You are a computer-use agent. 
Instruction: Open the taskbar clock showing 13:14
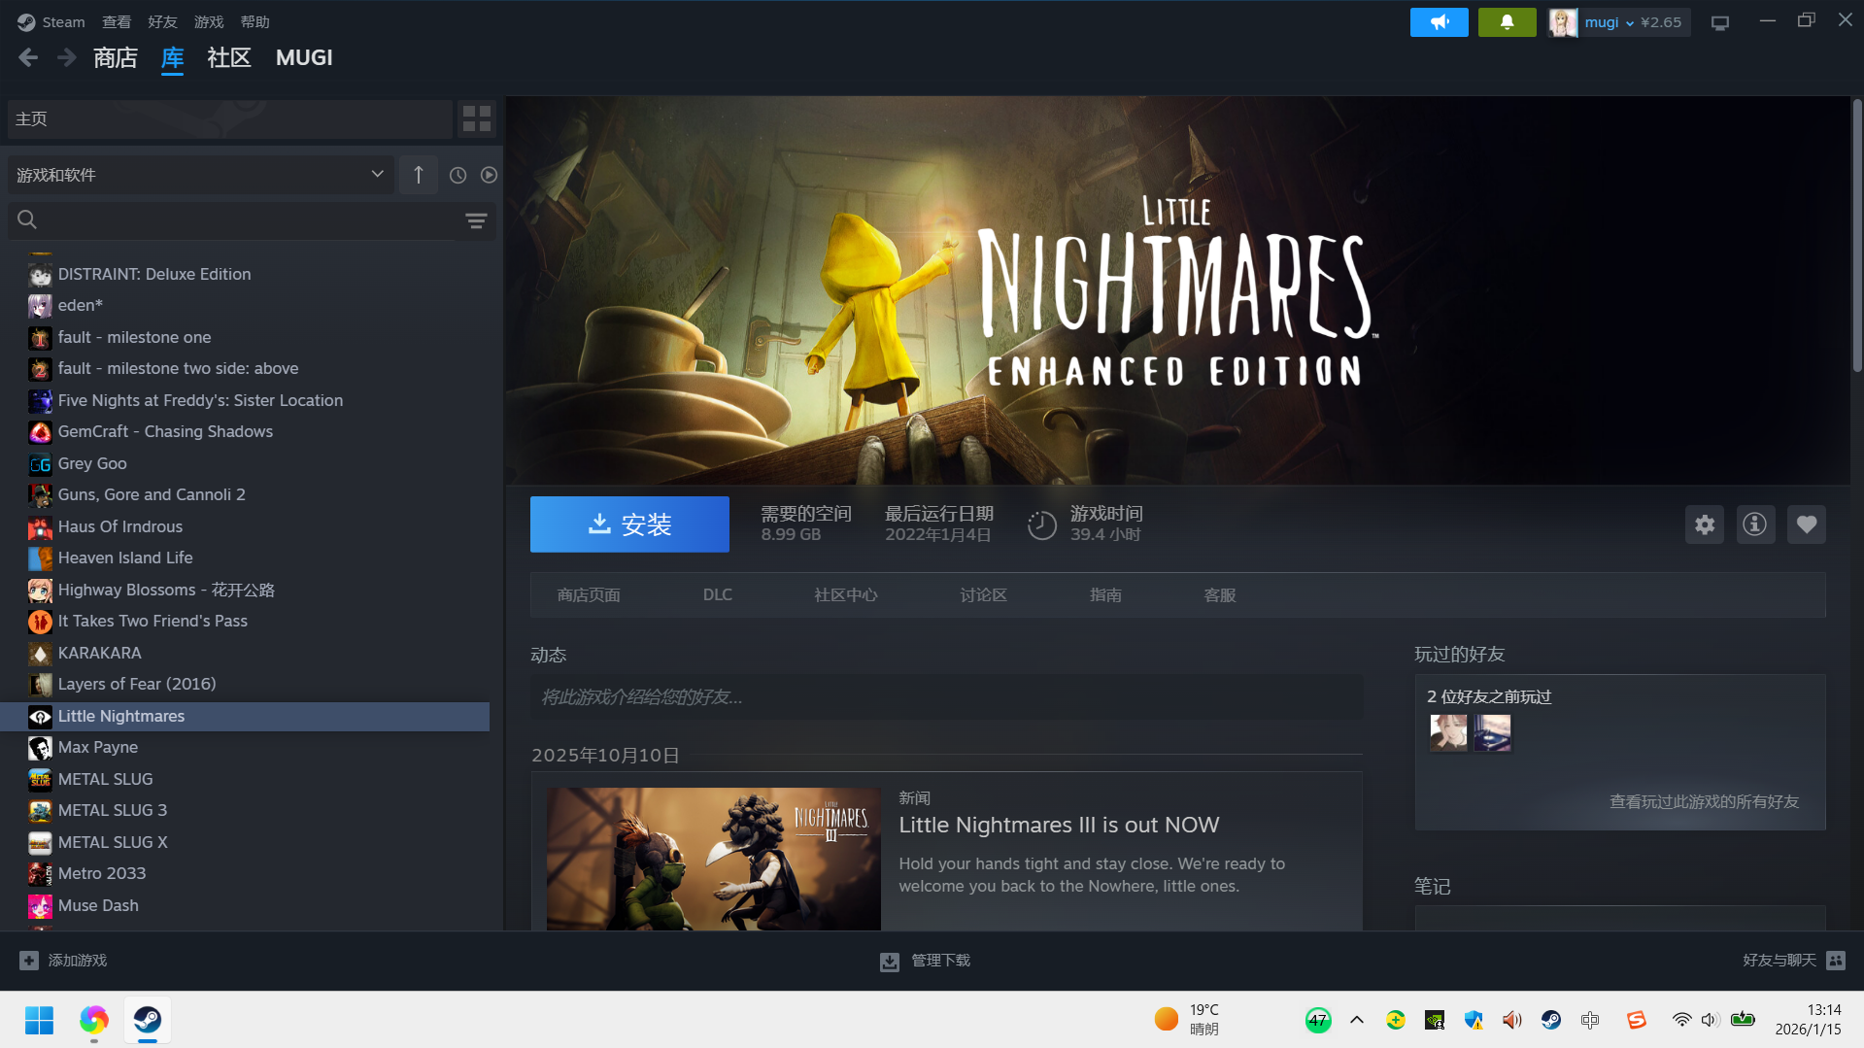pos(1808,1020)
